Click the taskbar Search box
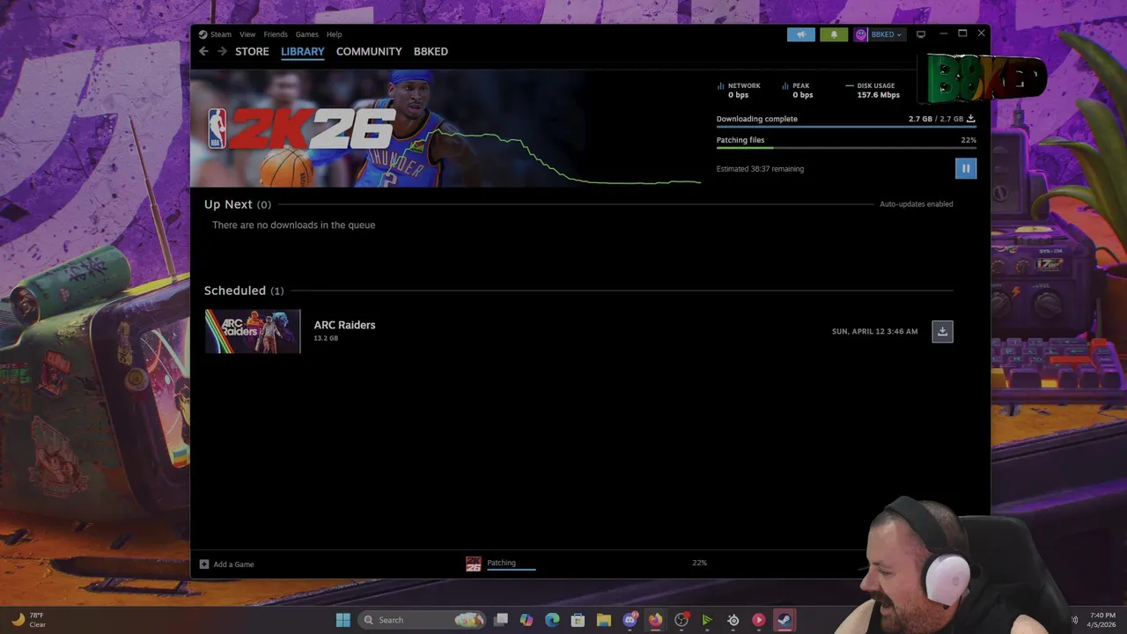 424,620
